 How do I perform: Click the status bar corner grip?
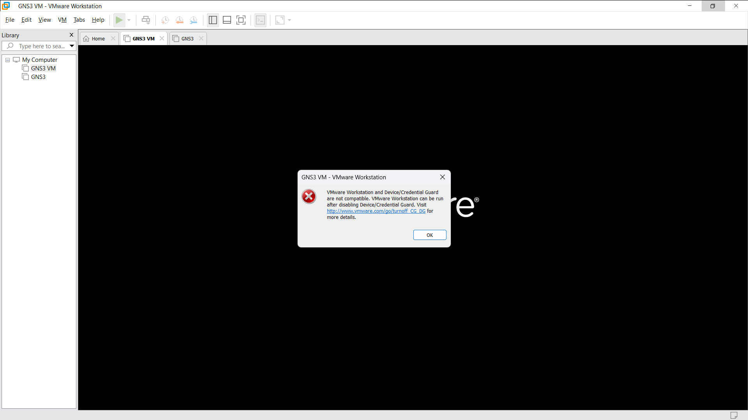coord(734,415)
